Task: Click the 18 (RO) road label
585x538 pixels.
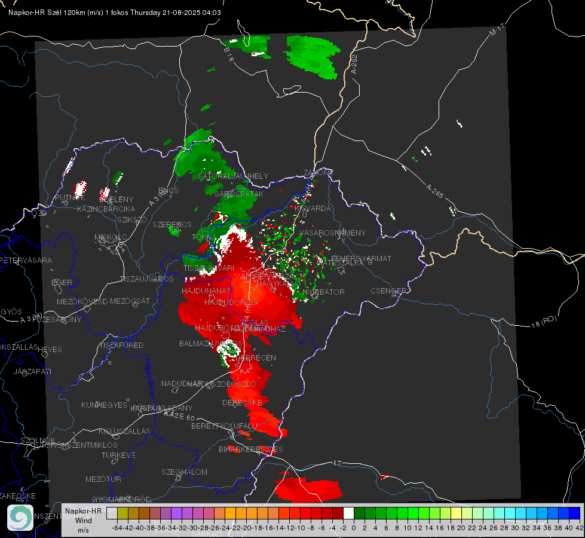Action: pyautogui.click(x=544, y=322)
